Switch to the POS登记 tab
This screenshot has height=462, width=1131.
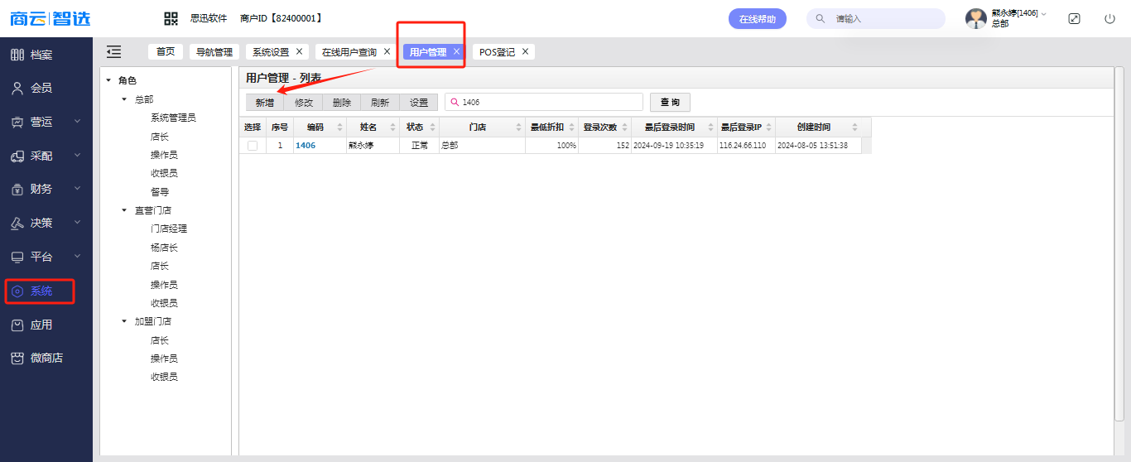point(497,51)
